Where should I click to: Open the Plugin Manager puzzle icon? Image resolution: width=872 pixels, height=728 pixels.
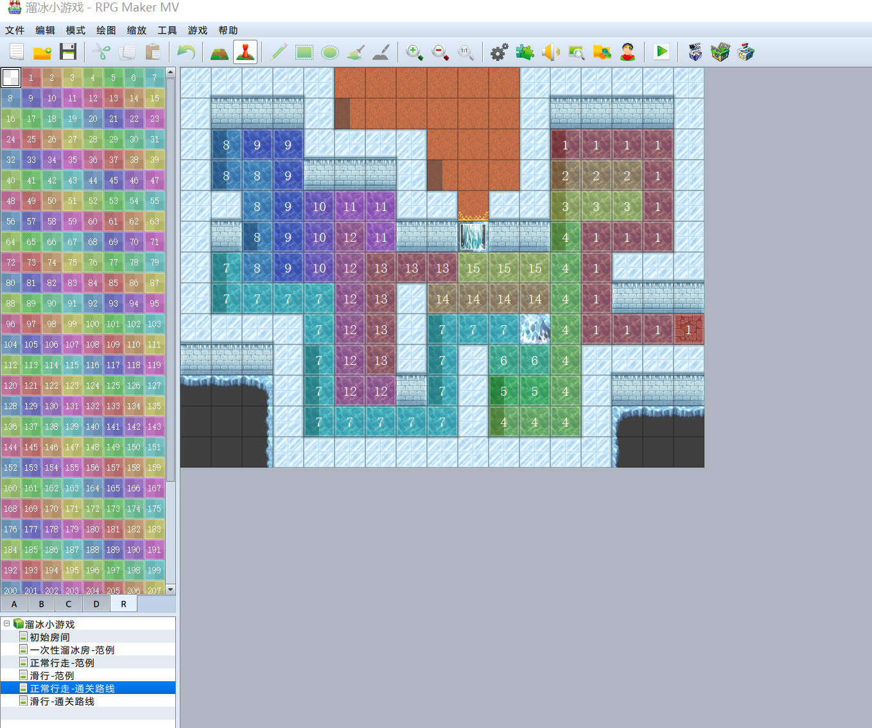click(x=525, y=52)
